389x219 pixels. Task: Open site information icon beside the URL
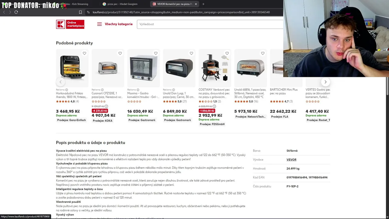point(88,12)
